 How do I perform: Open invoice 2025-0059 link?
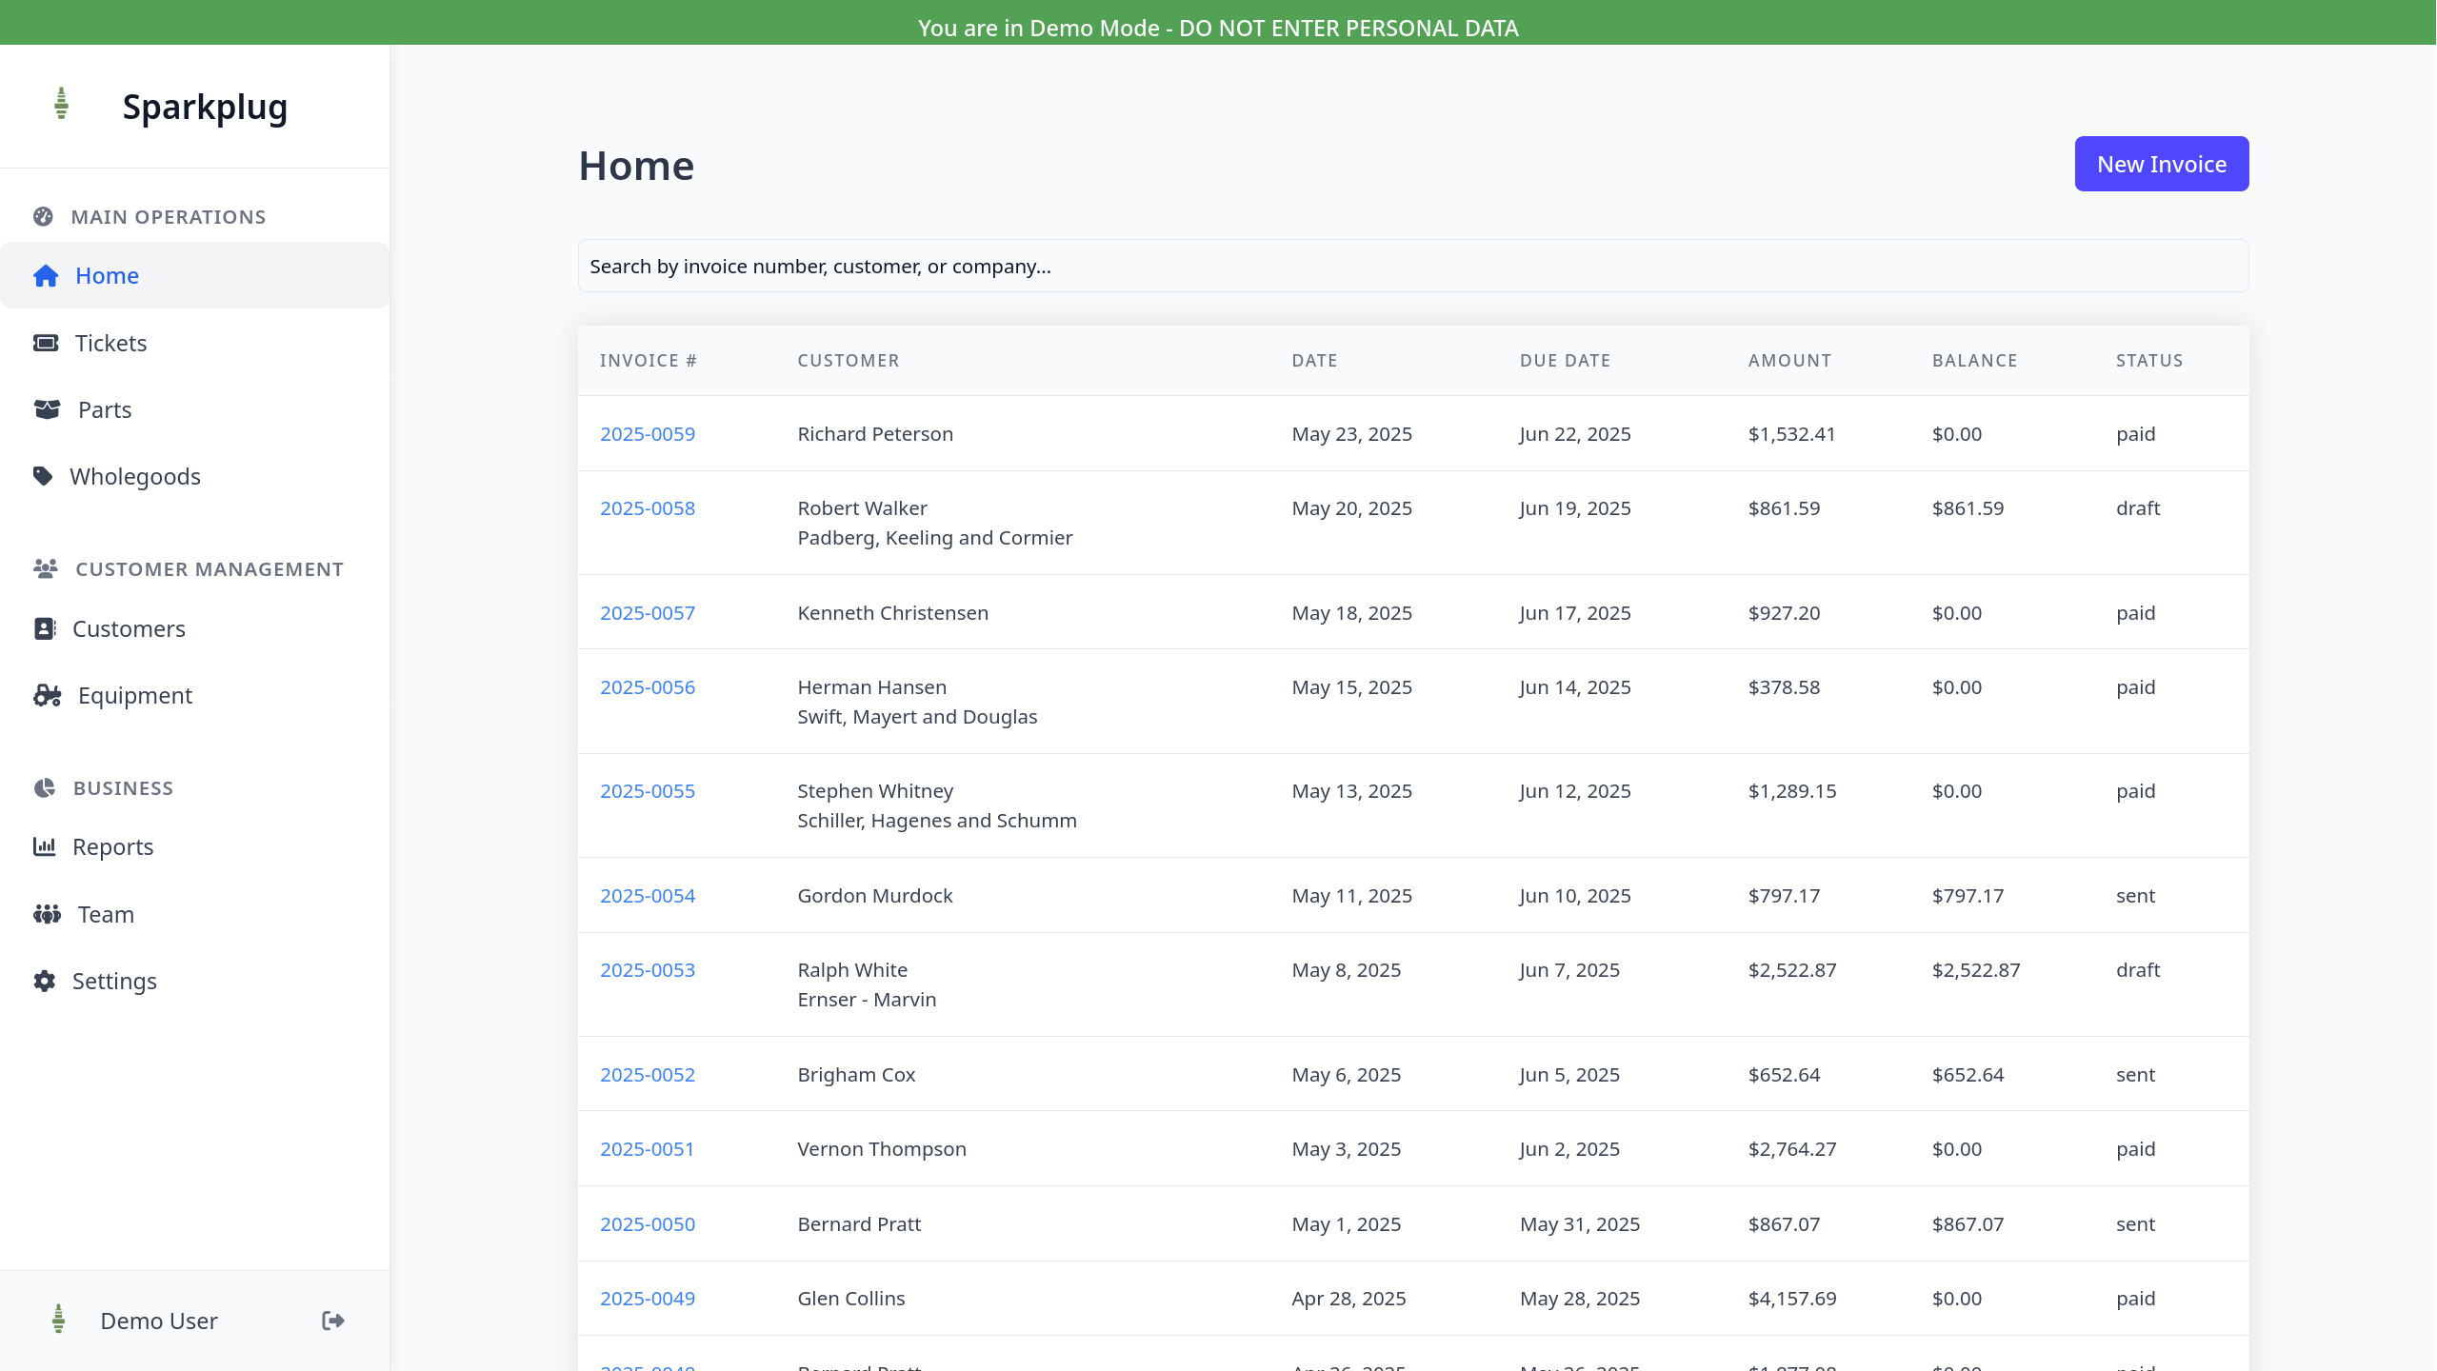click(647, 433)
